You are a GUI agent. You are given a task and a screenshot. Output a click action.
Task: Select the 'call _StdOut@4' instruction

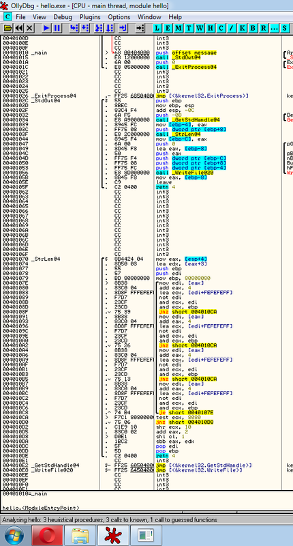179,57
